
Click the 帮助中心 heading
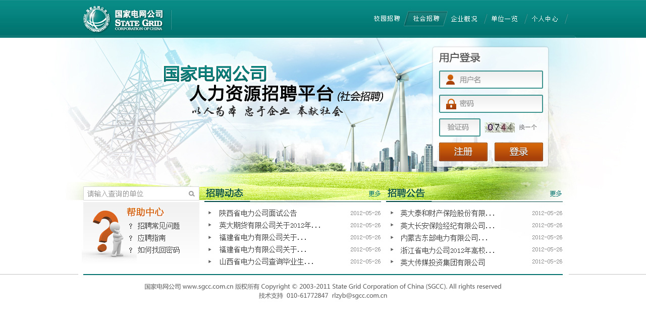click(x=145, y=212)
